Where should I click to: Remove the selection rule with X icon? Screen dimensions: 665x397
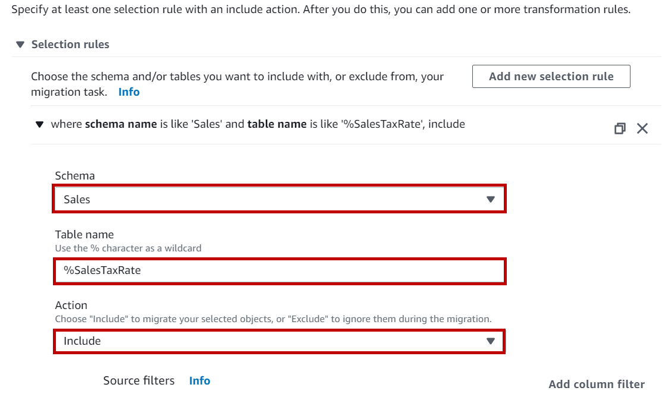642,128
